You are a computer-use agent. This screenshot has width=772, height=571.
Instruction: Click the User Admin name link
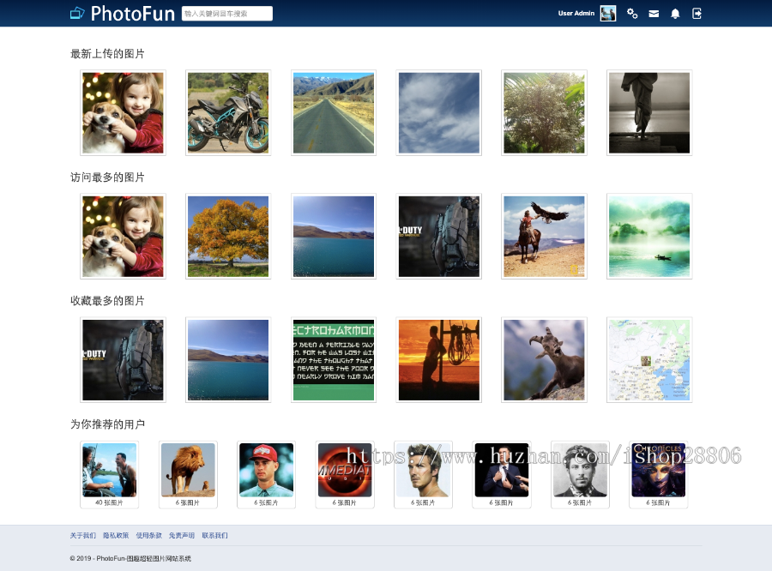pyautogui.click(x=576, y=14)
